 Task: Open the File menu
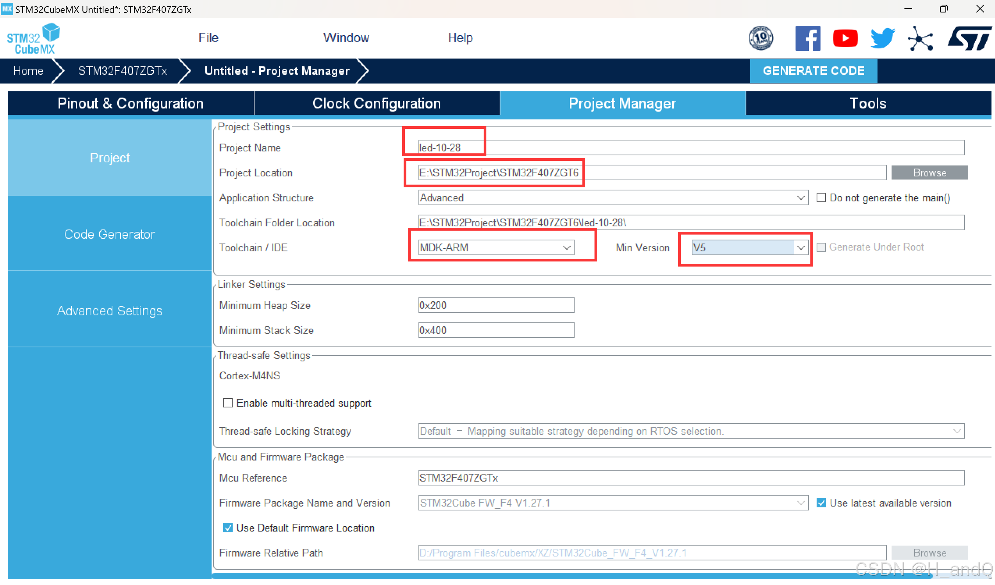pos(208,38)
